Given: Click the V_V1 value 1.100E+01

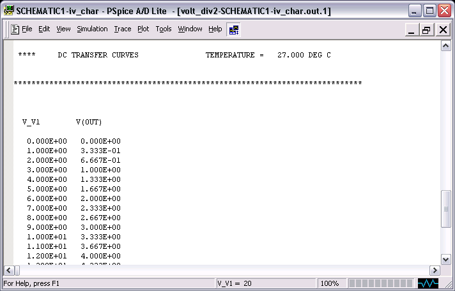Looking at the screenshot, I should point(47,246).
